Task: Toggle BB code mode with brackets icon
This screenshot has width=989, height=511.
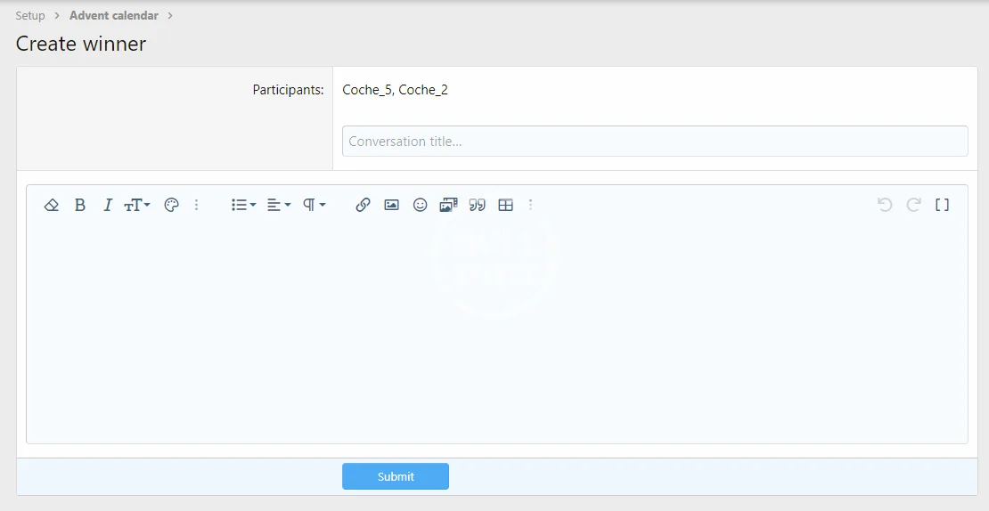Action: (x=942, y=205)
